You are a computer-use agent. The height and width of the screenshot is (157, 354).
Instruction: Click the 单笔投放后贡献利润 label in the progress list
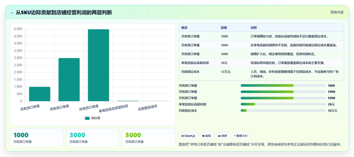click(193, 104)
